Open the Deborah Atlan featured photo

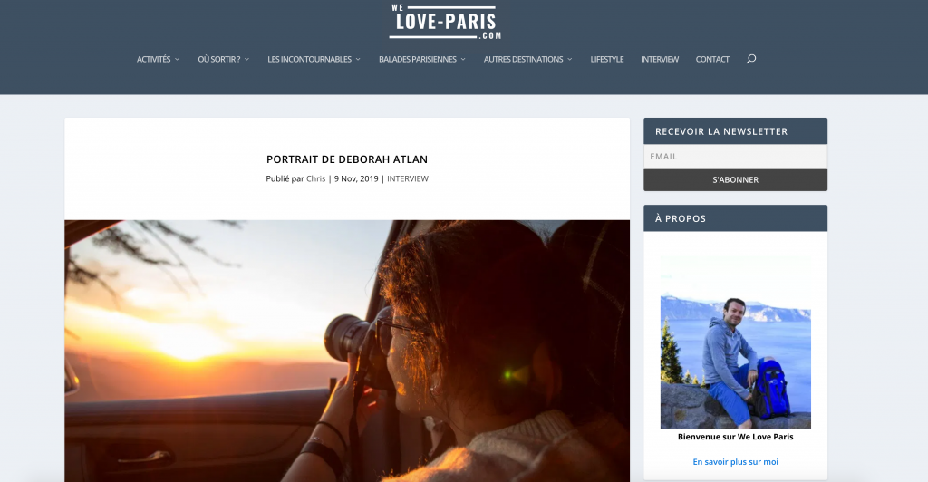tap(347, 351)
